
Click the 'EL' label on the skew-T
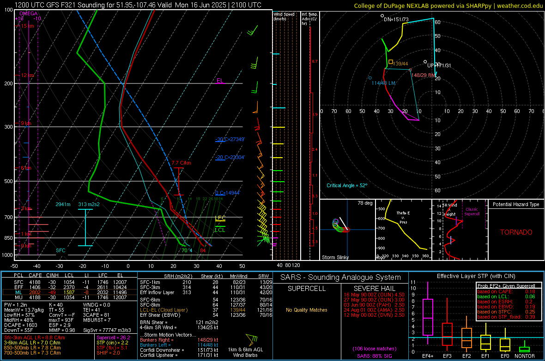tap(220, 81)
